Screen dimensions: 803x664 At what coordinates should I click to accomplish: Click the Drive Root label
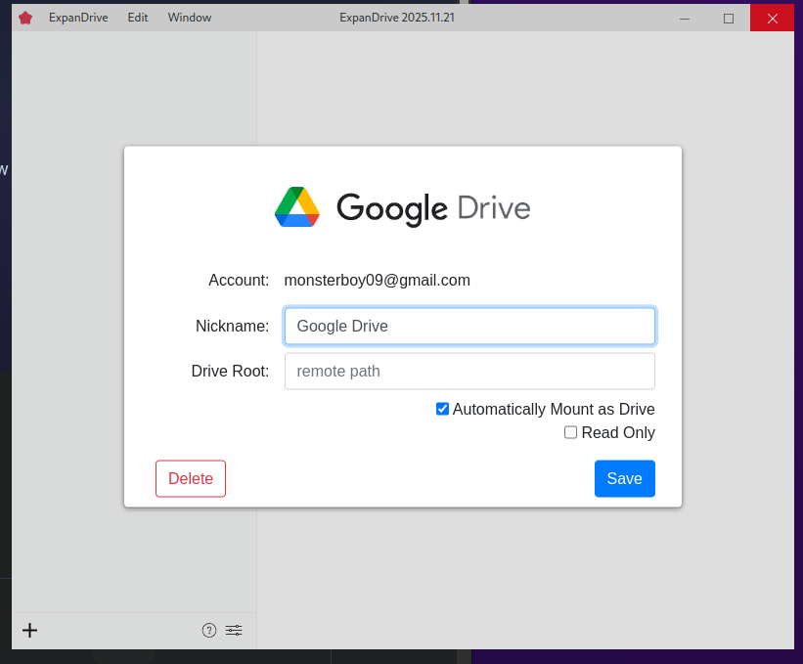[x=230, y=372]
